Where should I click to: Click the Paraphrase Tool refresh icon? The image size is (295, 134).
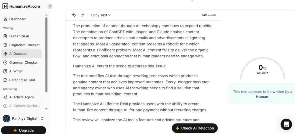(x=5, y=80)
